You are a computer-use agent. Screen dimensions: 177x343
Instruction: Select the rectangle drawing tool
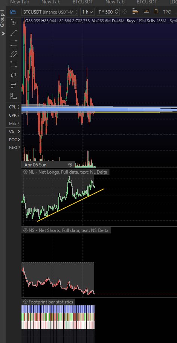pos(14,64)
